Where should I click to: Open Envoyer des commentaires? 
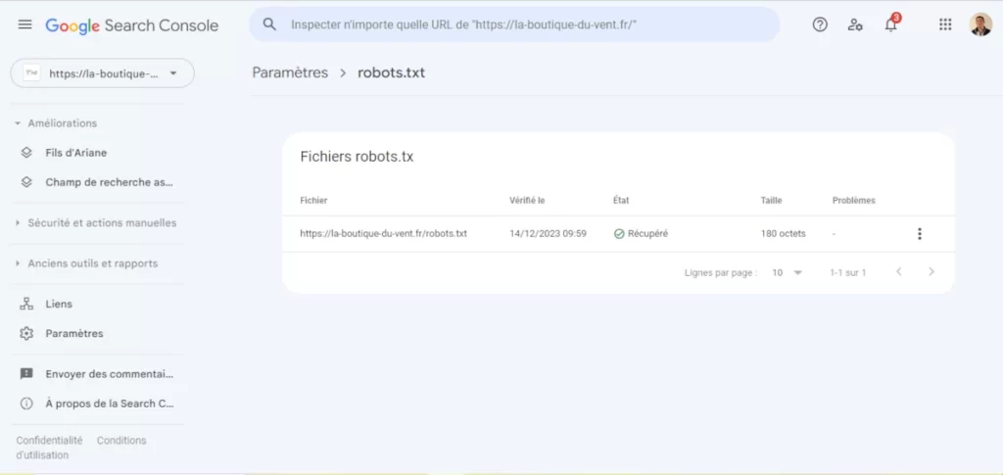[x=110, y=374]
